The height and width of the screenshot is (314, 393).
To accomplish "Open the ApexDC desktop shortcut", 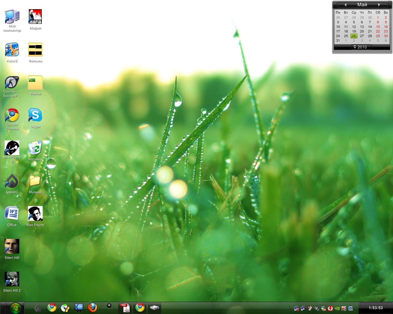I will tap(12, 181).
